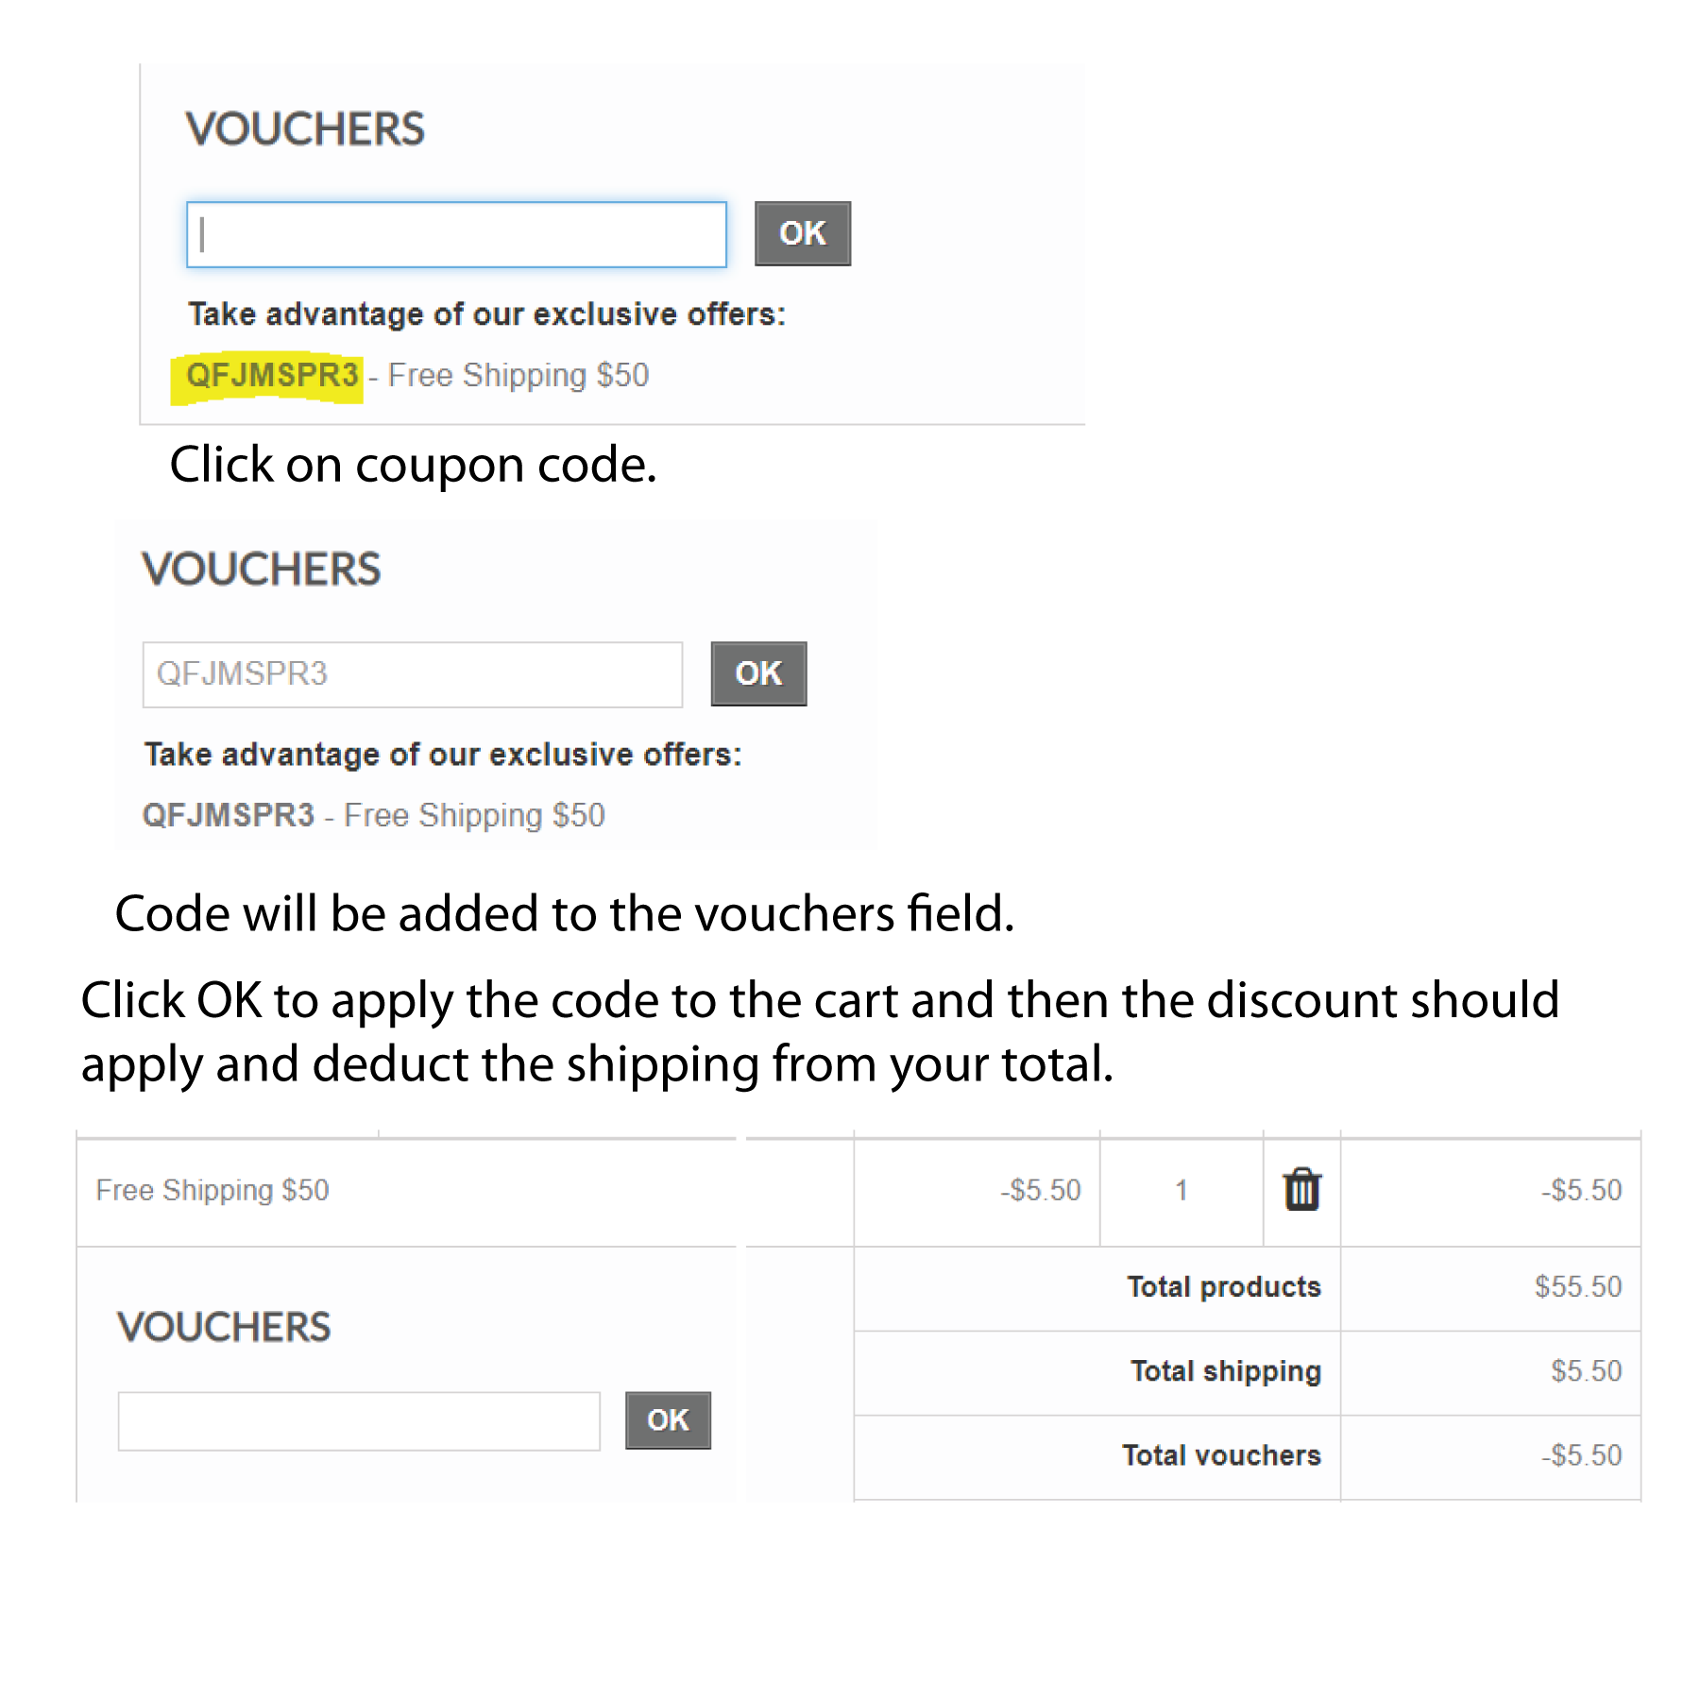Viewport: 1700px width, 1700px height.
Task: Click OK beside the blue-focused empty voucher field
Action: click(x=803, y=233)
